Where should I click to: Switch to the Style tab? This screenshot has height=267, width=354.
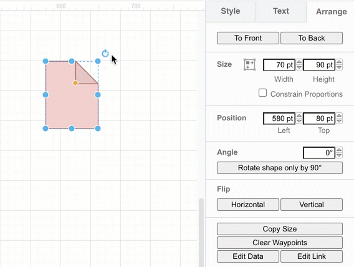[x=231, y=11]
